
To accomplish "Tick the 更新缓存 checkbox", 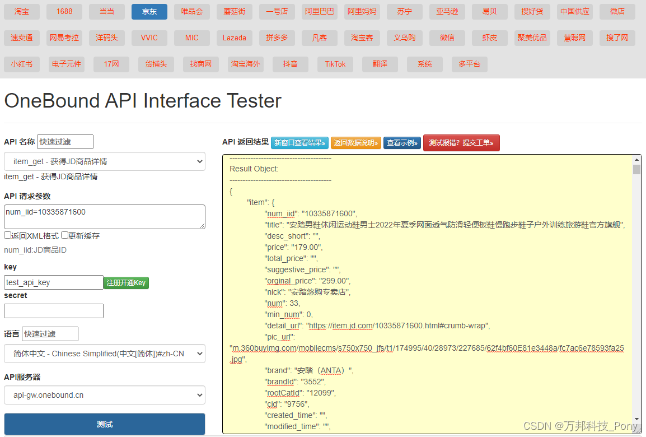I will (65, 235).
